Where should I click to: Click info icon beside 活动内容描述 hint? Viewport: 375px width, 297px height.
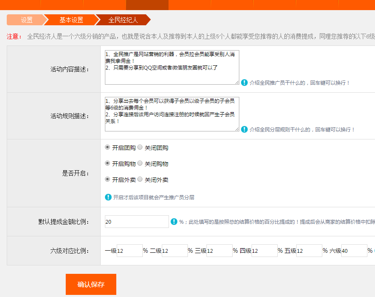pyautogui.click(x=244, y=83)
